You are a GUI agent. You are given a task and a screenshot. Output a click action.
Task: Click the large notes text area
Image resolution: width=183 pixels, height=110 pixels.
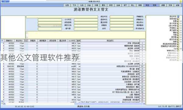[x=85, y=35]
